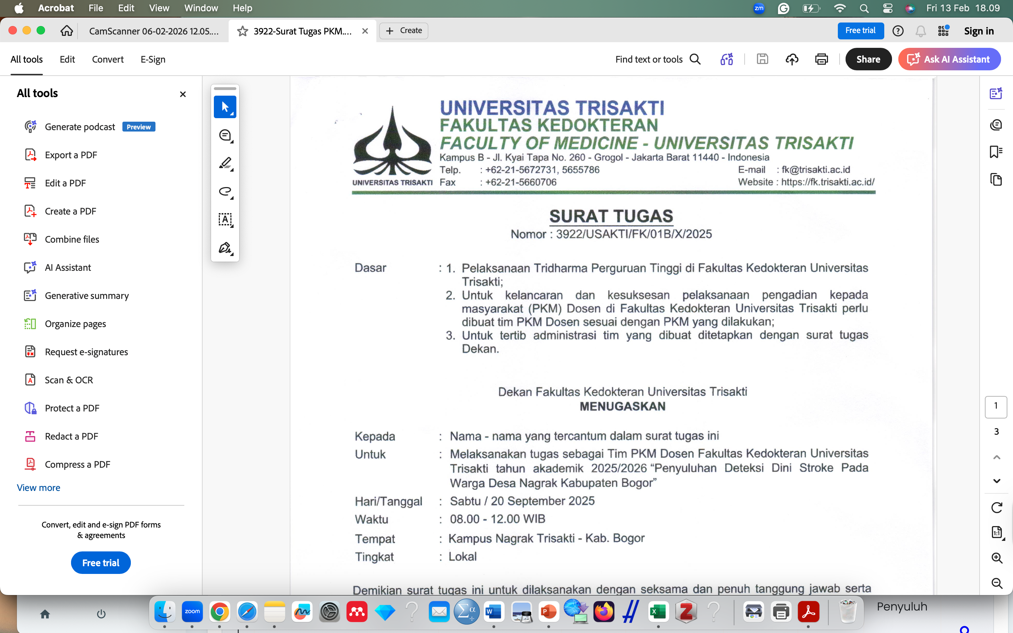The height and width of the screenshot is (633, 1013).
Task: Open the fill and sign pen tool
Action: pyautogui.click(x=225, y=248)
